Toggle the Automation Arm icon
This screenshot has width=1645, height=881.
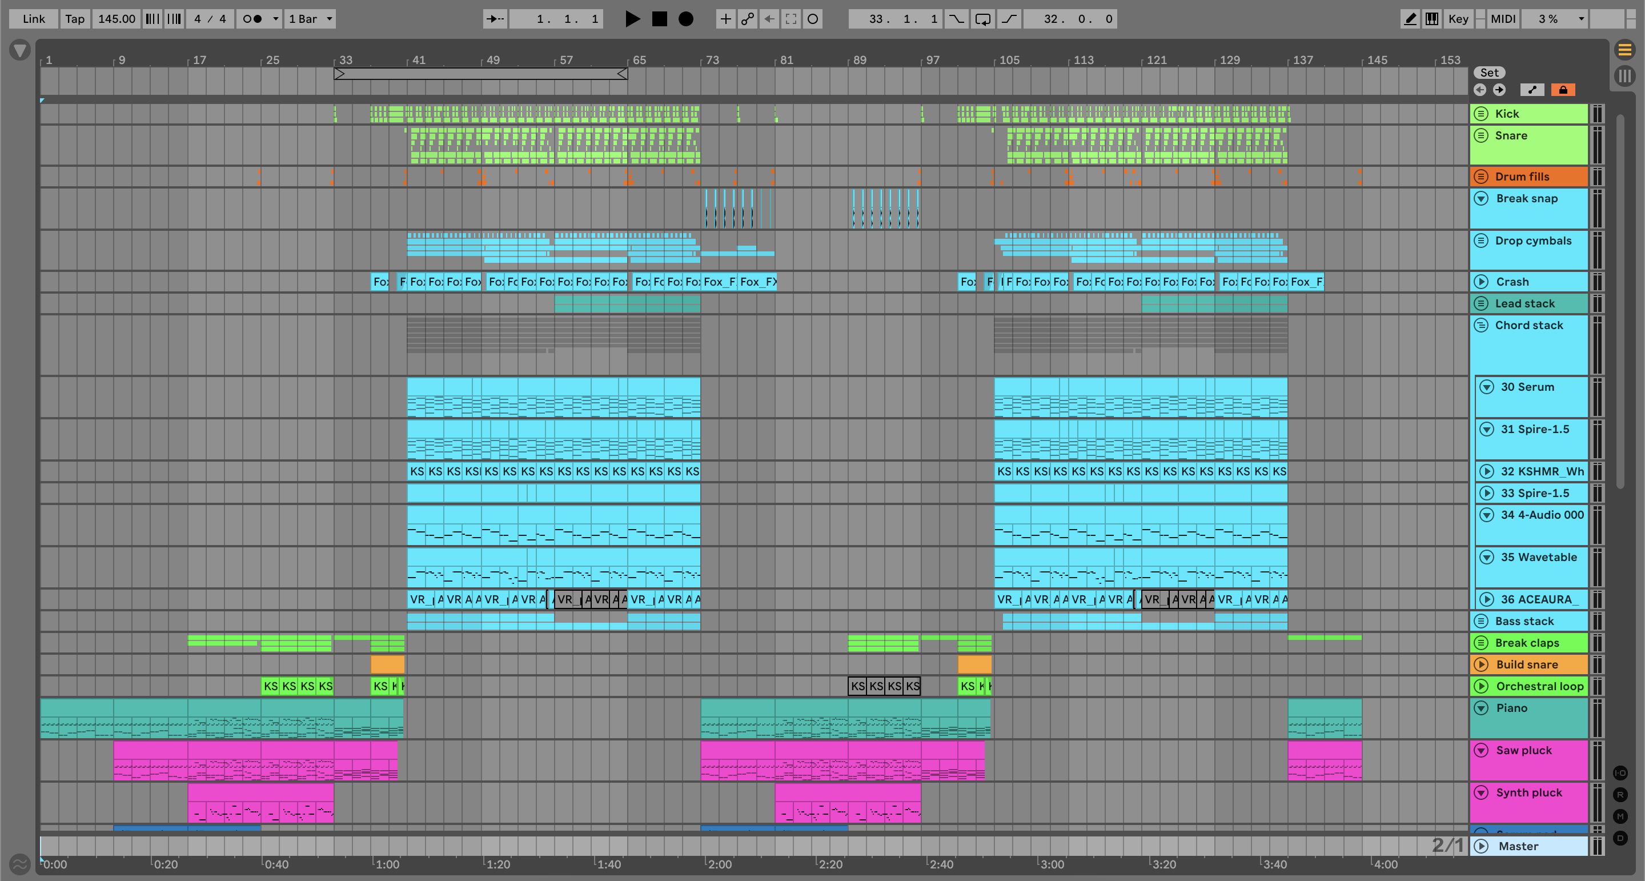click(747, 18)
